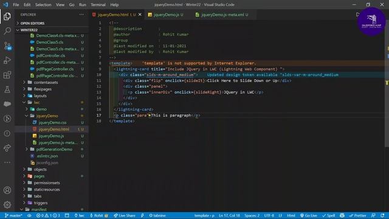Open the Testing flask view
The image size is (389, 219).
7,89
